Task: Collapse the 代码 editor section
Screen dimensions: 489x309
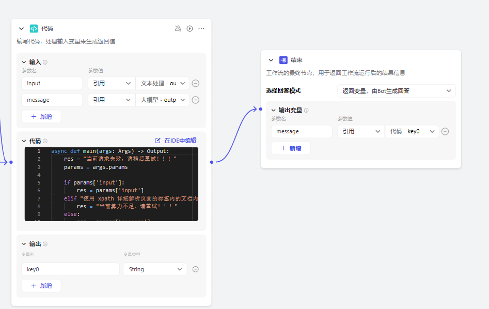Action: click(24, 141)
